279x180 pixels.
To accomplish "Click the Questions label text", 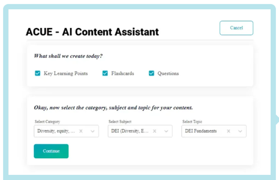I will (168, 73).
